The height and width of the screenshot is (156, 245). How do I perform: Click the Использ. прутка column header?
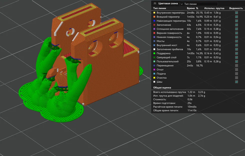[214, 8]
